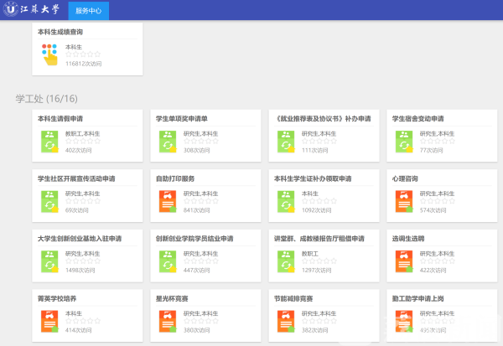Image resolution: width=503 pixels, height=346 pixels.
Task: Rate 创新创业学院学员结业申请 using its stars
Action: [200, 261]
